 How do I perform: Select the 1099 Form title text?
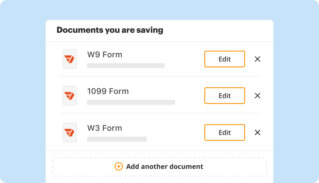(108, 91)
